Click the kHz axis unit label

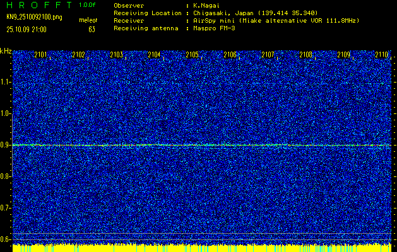tap(6, 51)
